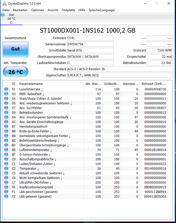This screenshot has width=176, height=223.
Task: Click status orb of Anz. Suchfehler row
Action: 6,108
